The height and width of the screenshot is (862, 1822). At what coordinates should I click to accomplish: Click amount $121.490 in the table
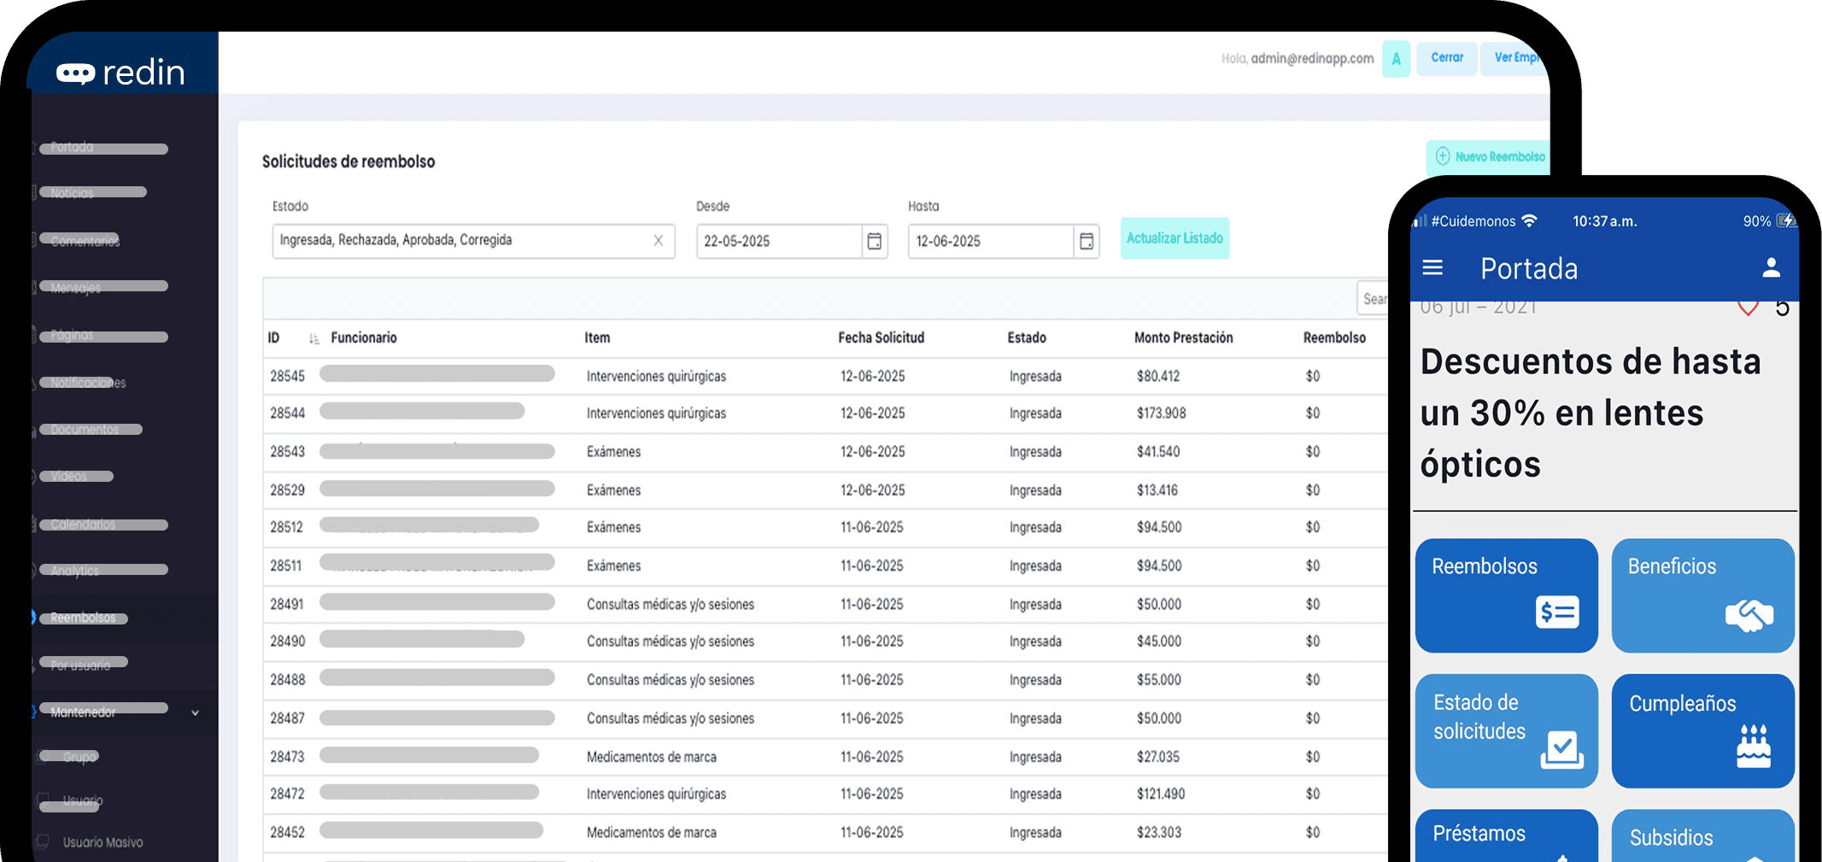[x=1161, y=795]
